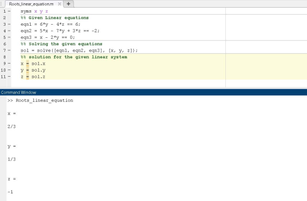Click the eqn3 definition line
This screenshot has height=201, width=307.
point(48,37)
